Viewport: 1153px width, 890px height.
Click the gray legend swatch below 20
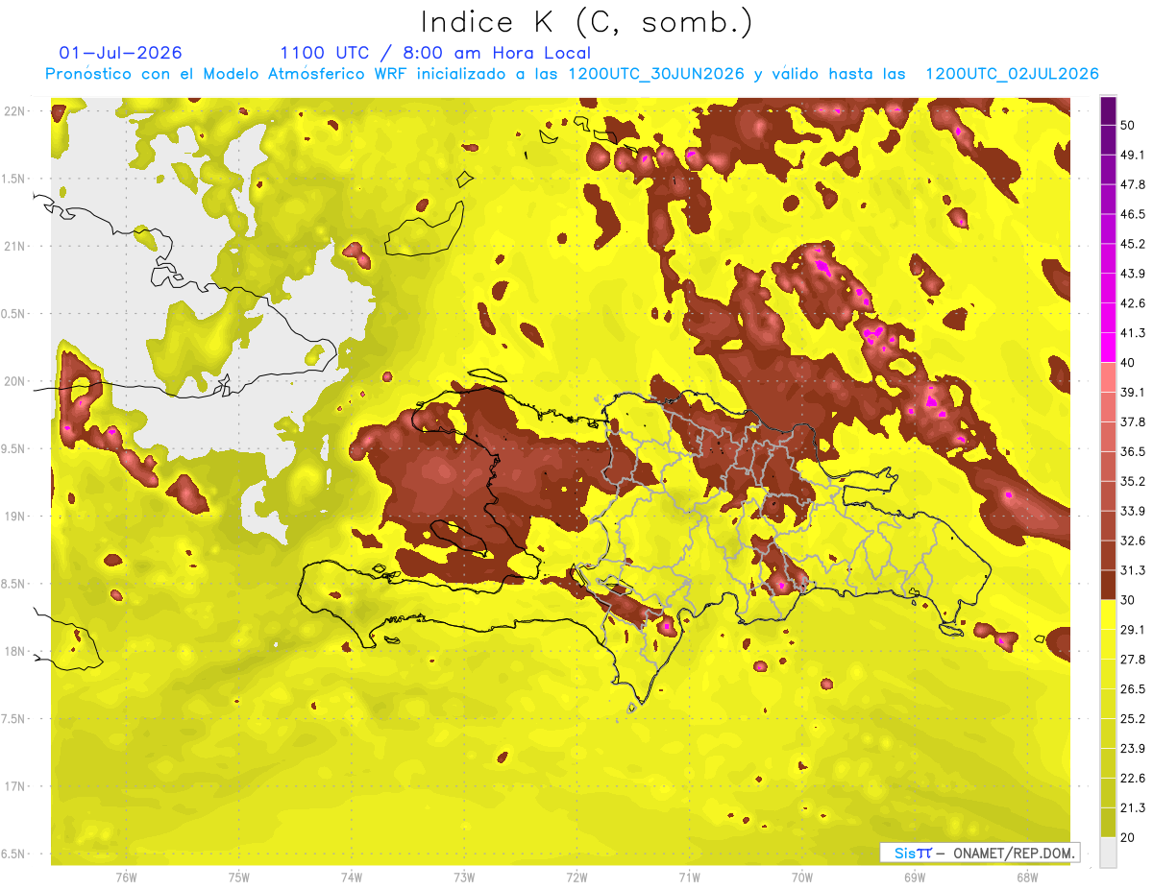tap(1108, 853)
